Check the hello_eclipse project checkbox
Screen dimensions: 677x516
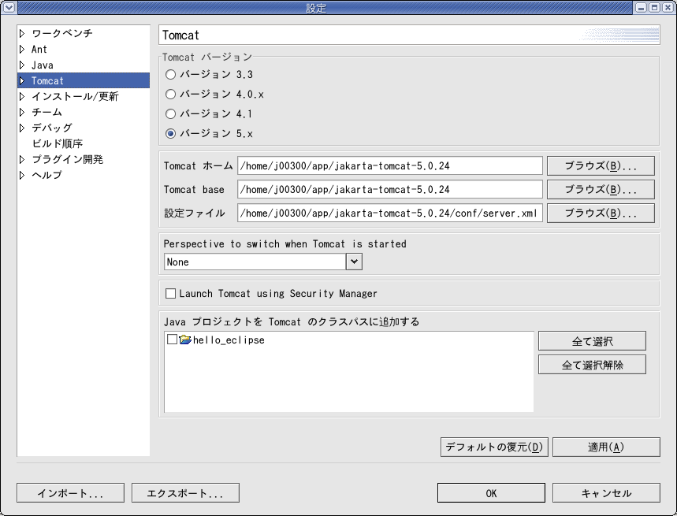click(172, 339)
